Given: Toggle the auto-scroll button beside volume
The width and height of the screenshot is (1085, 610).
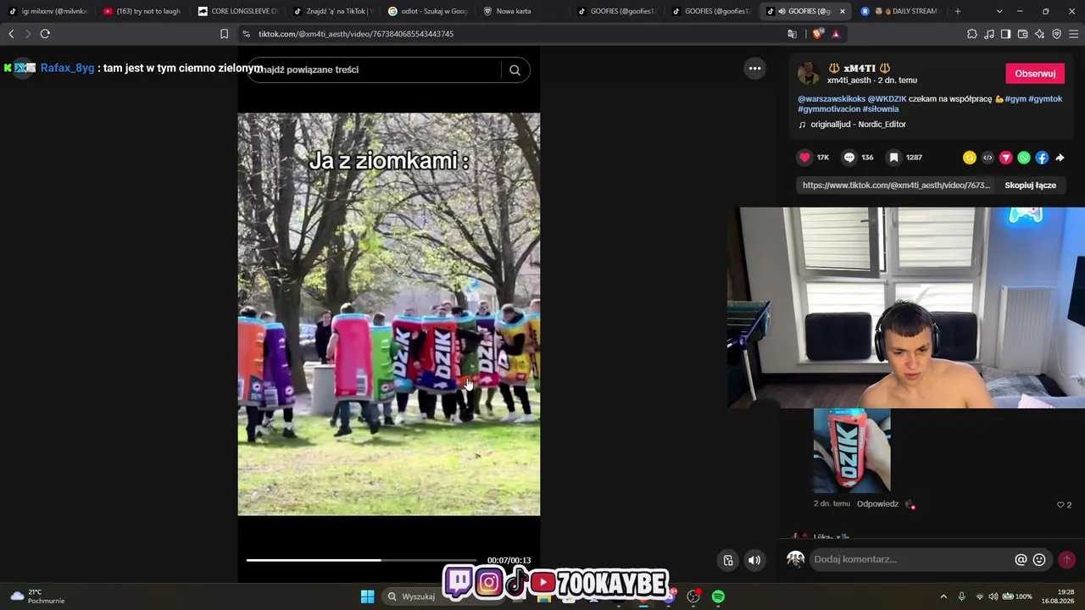Looking at the screenshot, I should click(728, 560).
